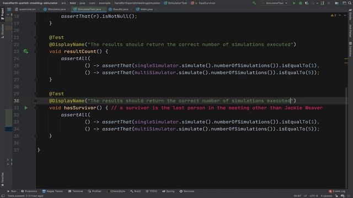This screenshot has height=198, width=353.
Task: Click the layout settings icon in top toolbar
Action: point(344,3)
